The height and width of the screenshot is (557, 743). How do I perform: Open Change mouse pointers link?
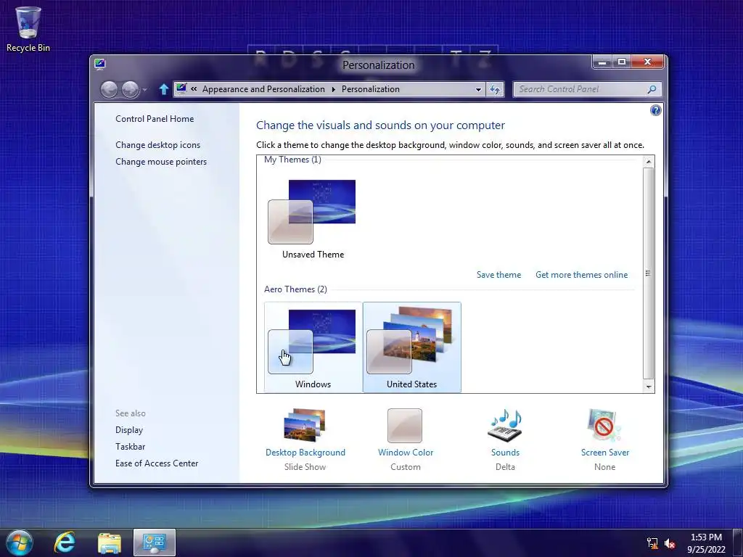point(161,162)
